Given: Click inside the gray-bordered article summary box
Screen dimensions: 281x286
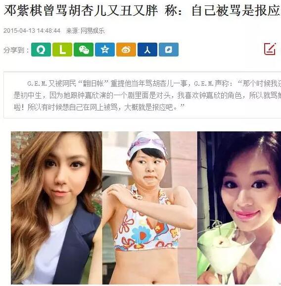Looking at the screenshot, I should [142, 95].
